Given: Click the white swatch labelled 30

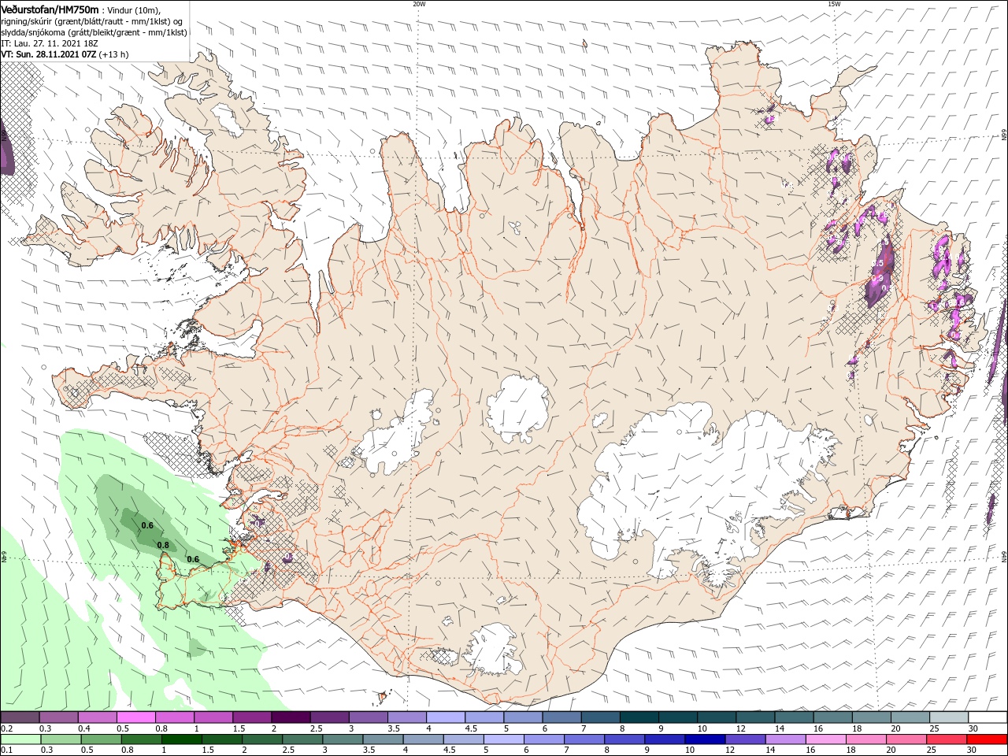Looking at the screenshot, I should pos(988,717).
